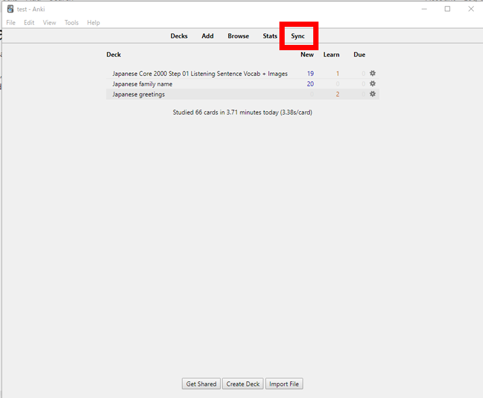Viewport: 483px width, 398px height.
Task: Click Add in the top toolbar
Action: click(208, 36)
